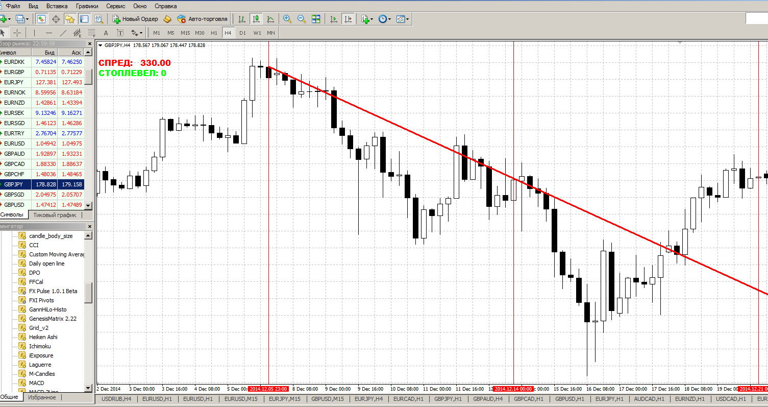Switch chart to line chart
The image size is (768, 407).
270,19
